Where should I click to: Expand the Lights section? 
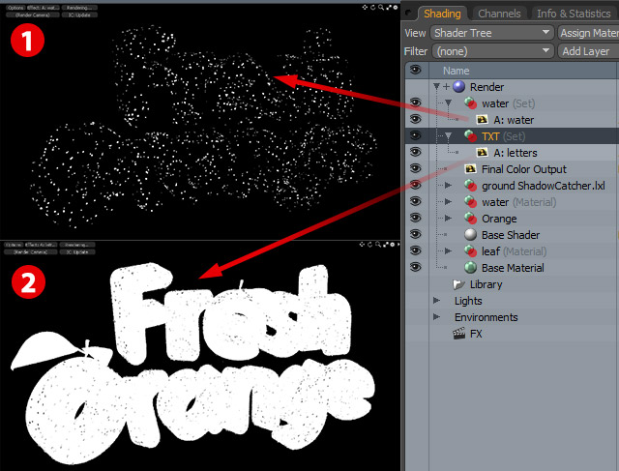[x=436, y=301]
